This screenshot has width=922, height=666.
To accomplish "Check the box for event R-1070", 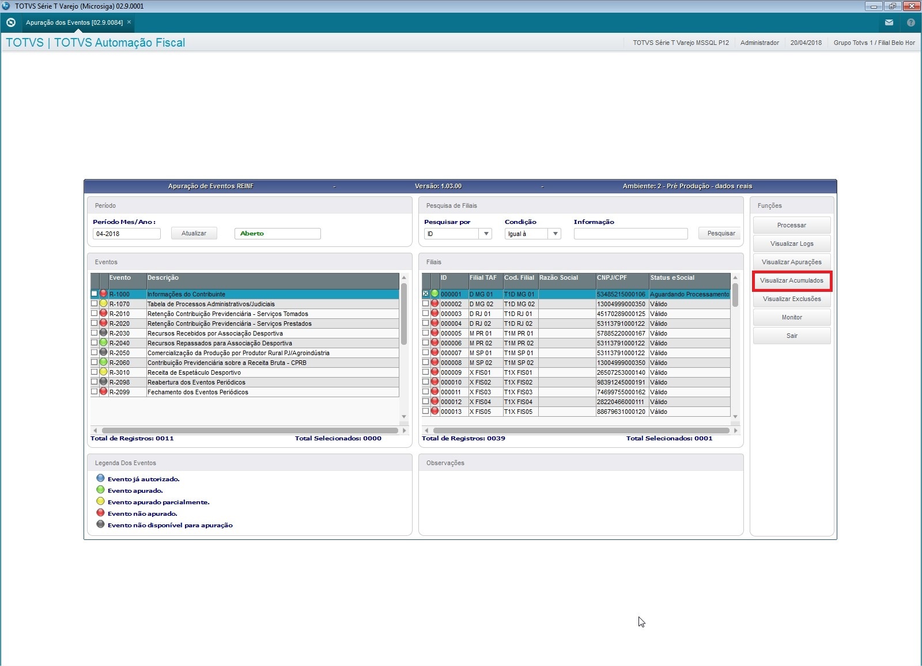I will pos(94,303).
